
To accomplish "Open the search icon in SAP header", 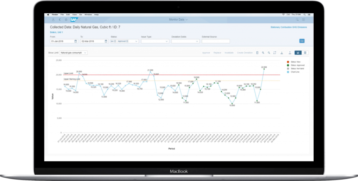I will click(x=297, y=20).
